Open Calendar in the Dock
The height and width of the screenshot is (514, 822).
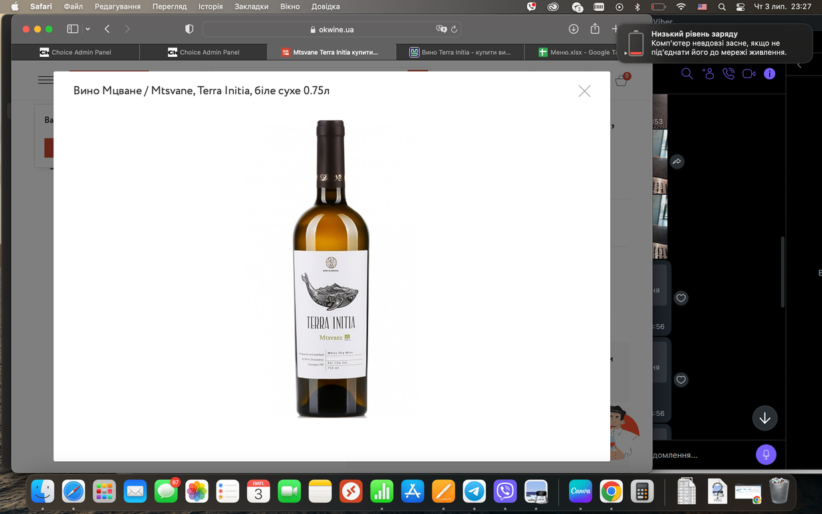(259, 491)
